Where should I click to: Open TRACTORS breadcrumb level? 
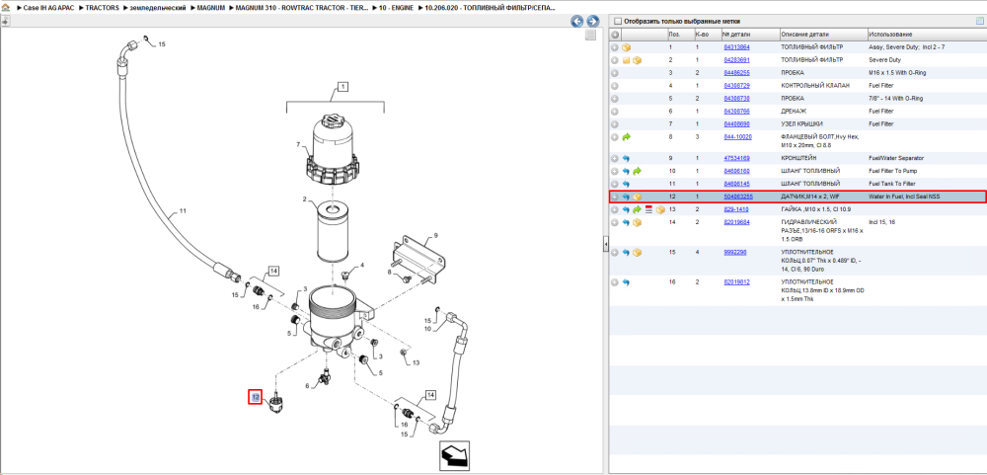102,8
